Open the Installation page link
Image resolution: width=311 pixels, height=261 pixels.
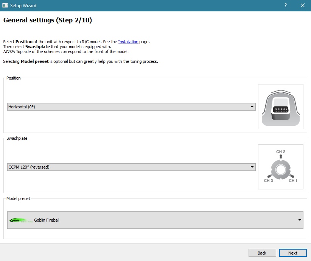(128, 42)
